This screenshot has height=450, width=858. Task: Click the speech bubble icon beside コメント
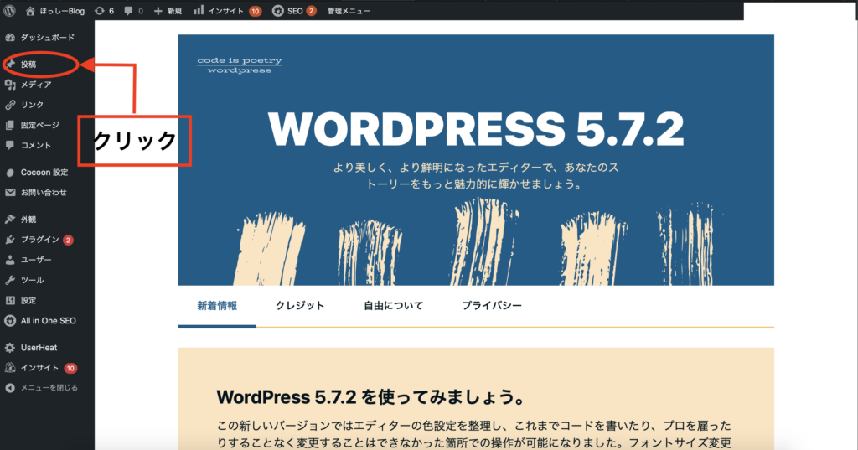click(10, 145)
